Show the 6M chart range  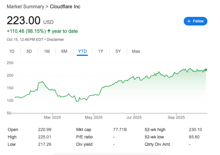click(64, 51)
